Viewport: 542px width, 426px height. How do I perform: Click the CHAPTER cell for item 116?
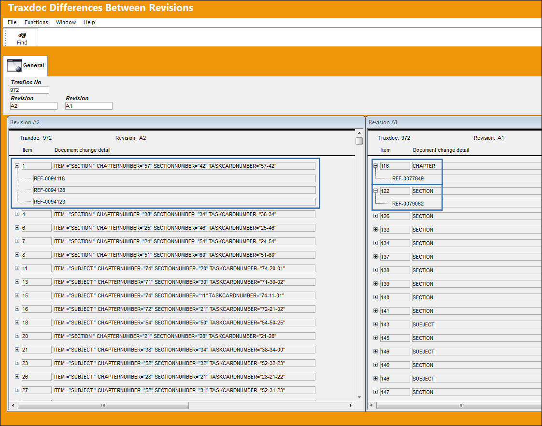(x=477, y=166)
